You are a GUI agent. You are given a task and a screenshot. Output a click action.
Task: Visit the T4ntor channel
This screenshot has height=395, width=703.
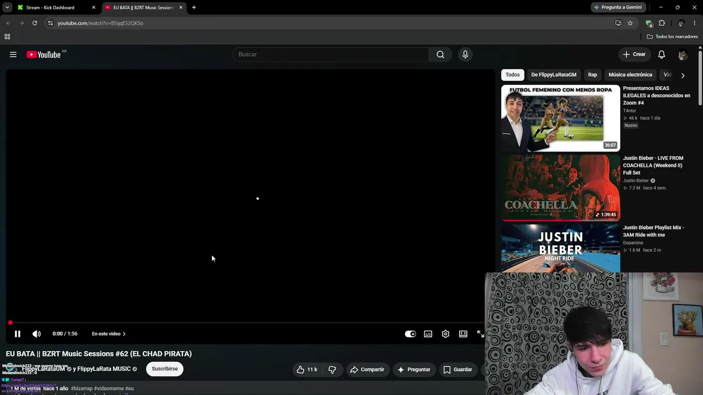629,111
